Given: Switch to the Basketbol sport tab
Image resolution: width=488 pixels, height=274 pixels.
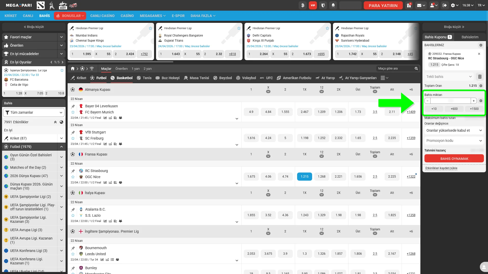Looking at the screenshot, I should point(121,78).
